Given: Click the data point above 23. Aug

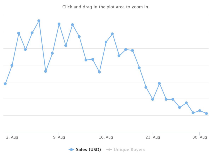Looking at the screenshot, I should [153, 99].
